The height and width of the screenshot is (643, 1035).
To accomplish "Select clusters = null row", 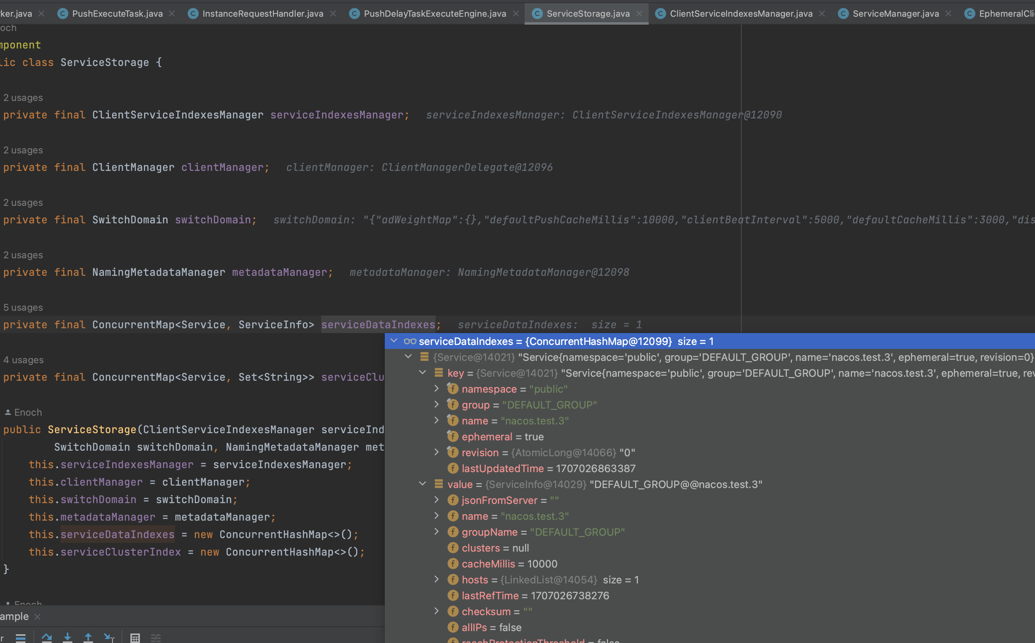I will click(710, 548).
